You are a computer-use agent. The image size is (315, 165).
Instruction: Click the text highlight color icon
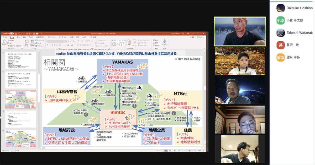(68, 45)
